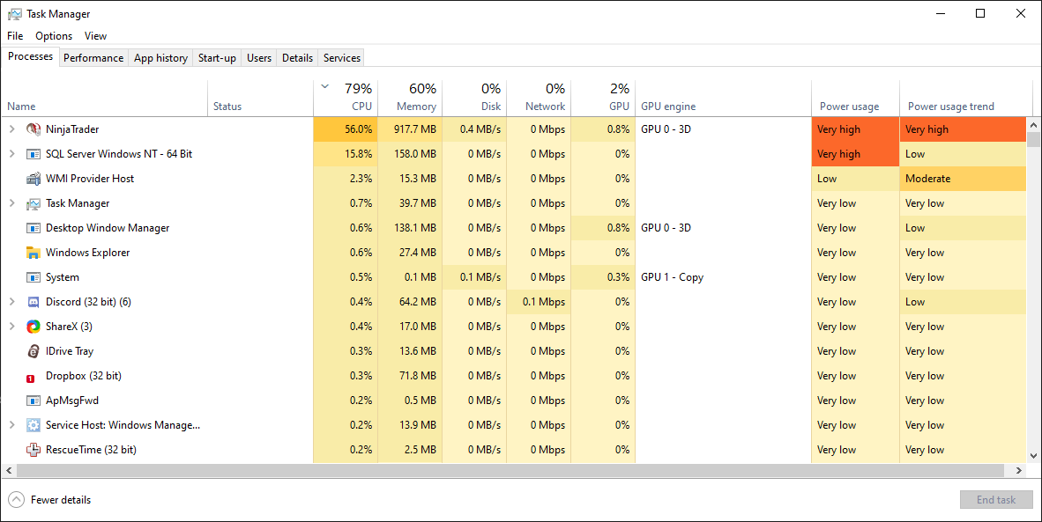
Task: Open the Services tab
Action: (x=342, y=58)
